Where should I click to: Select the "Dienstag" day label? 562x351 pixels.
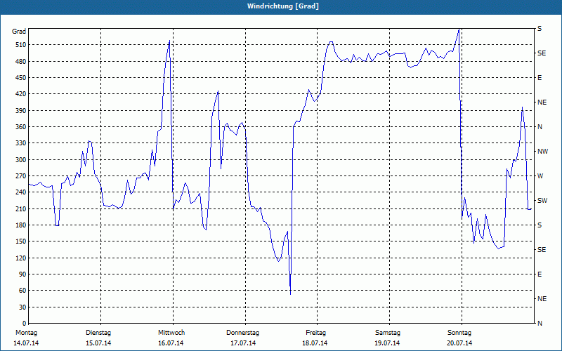[98, 333]
